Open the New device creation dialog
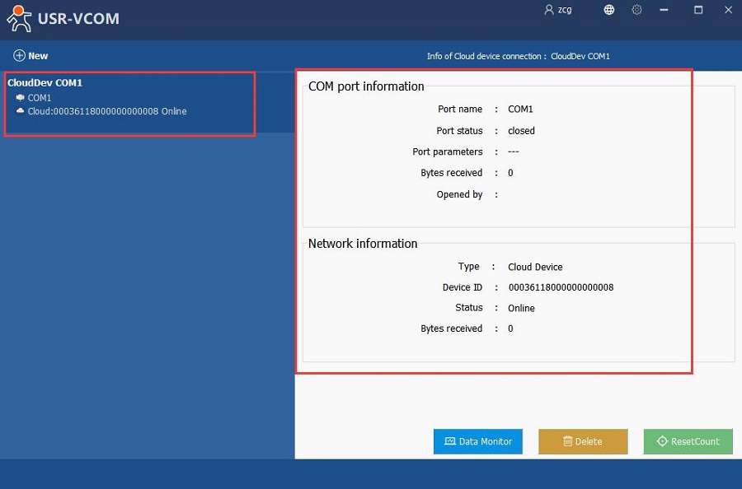Image resolution: width=742 pixels, height=489 pixels. (x=31, y=55)
